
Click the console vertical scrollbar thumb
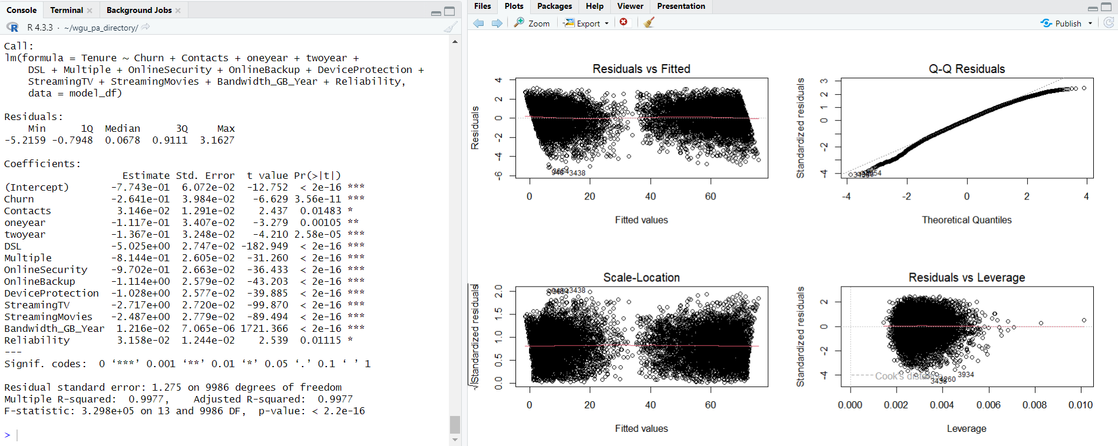(x=455, y=424)
